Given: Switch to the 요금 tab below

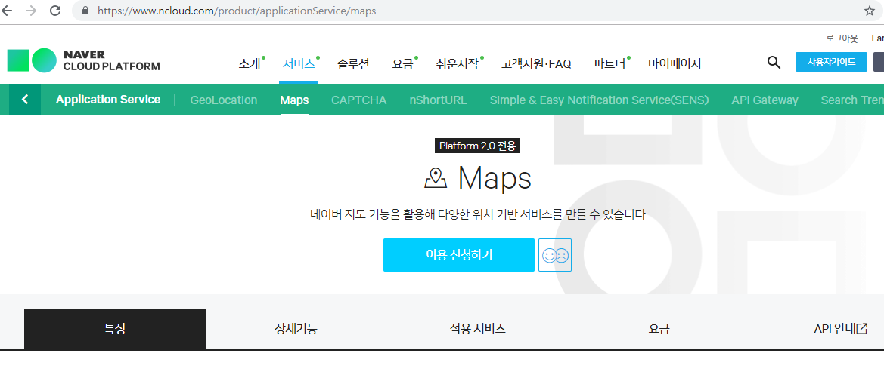Looking at the screenshot, I should click(659, 329).
